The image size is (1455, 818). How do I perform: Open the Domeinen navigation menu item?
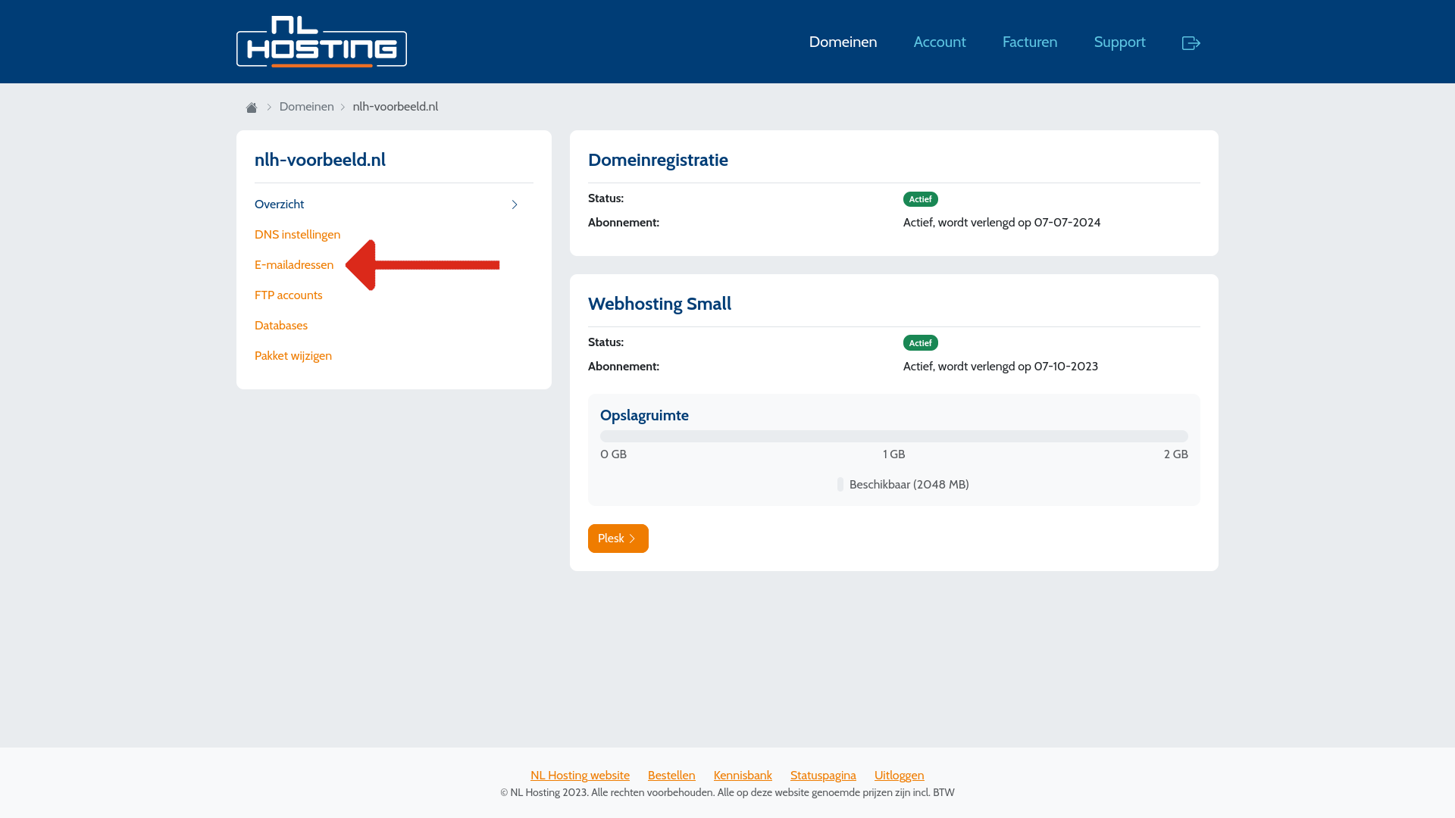coord(843,42)
